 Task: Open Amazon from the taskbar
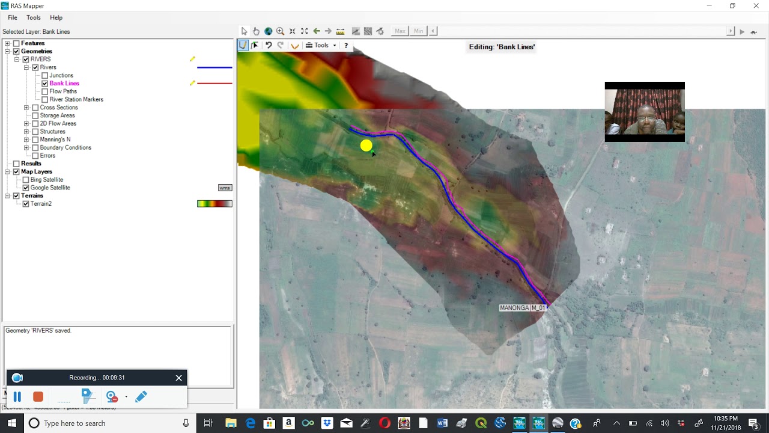pos(288,423)
